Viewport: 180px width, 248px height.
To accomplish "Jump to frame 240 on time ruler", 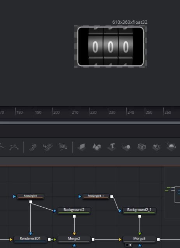I will pos(131,112).
